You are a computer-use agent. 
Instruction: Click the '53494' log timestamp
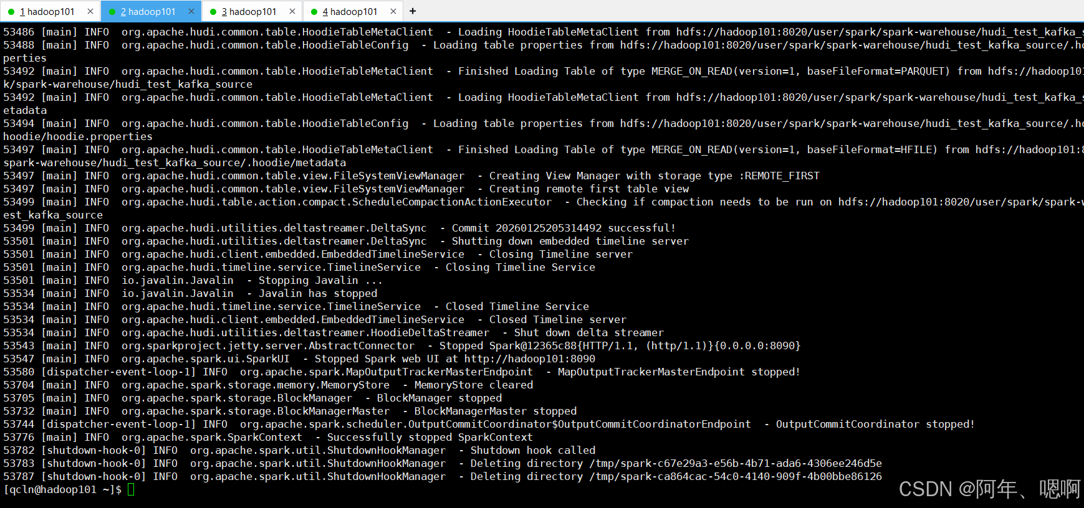point(19,123)
